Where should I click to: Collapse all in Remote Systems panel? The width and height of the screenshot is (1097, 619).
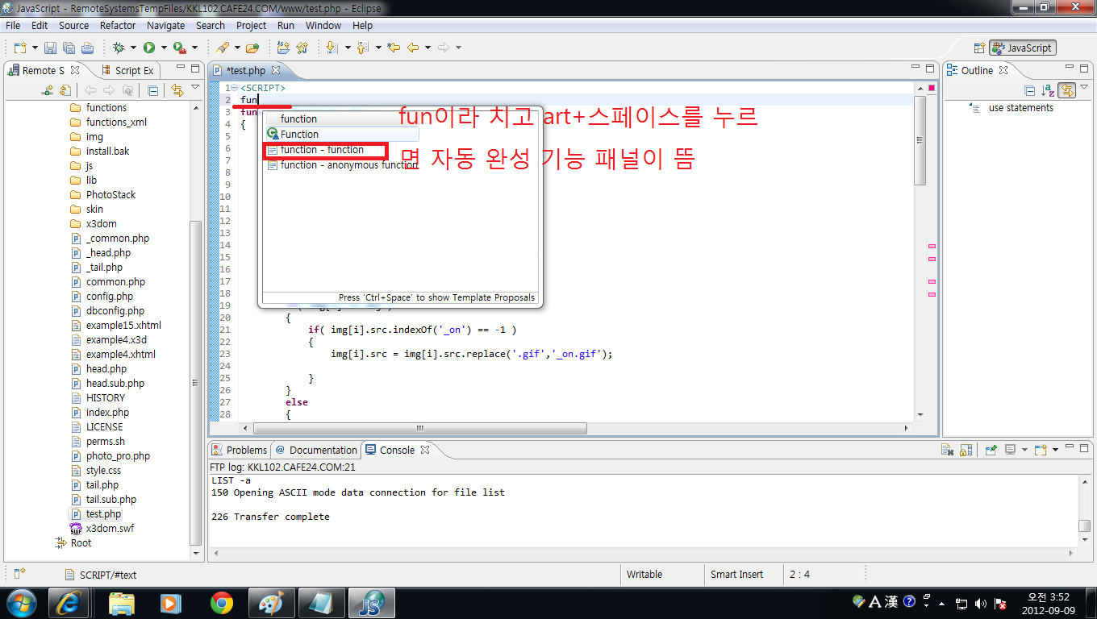(152, 90)
